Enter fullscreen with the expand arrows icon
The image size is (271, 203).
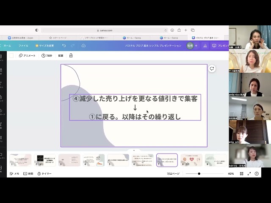[x=249, y=173]
